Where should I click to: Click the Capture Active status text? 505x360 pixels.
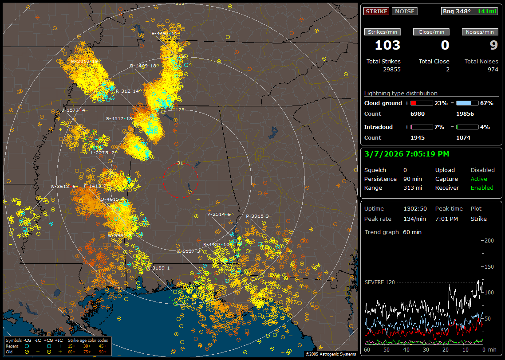[x=479, y=179]
